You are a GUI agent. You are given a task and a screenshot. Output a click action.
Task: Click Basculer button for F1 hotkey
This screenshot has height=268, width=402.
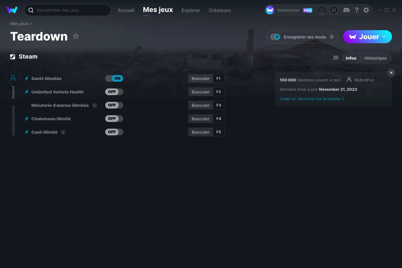pos(201,78)
